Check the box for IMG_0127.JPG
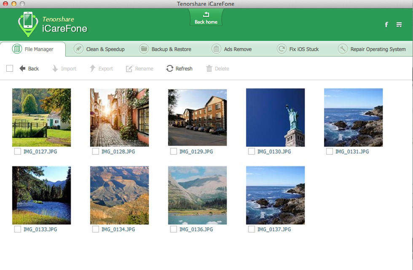Viewport: 413px width, 270px height. click(18, 151)
